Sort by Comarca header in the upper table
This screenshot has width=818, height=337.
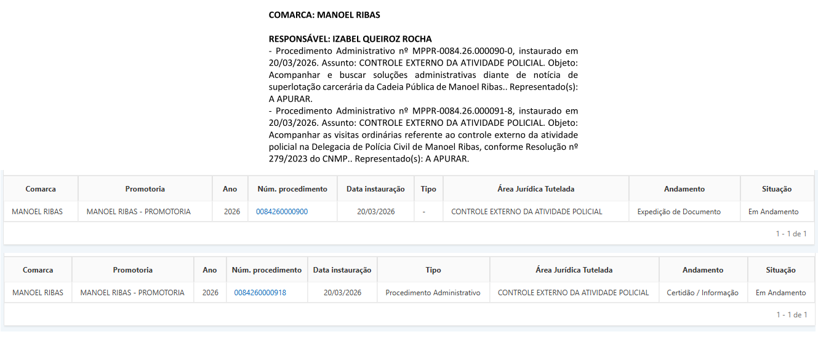tap(41, 189)
